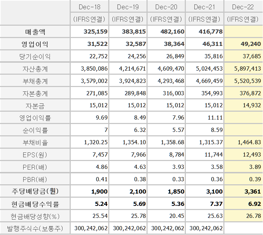This screenshot has width=263, height=235.
Task: Select operating margin value 9.69
Action: 102,117
